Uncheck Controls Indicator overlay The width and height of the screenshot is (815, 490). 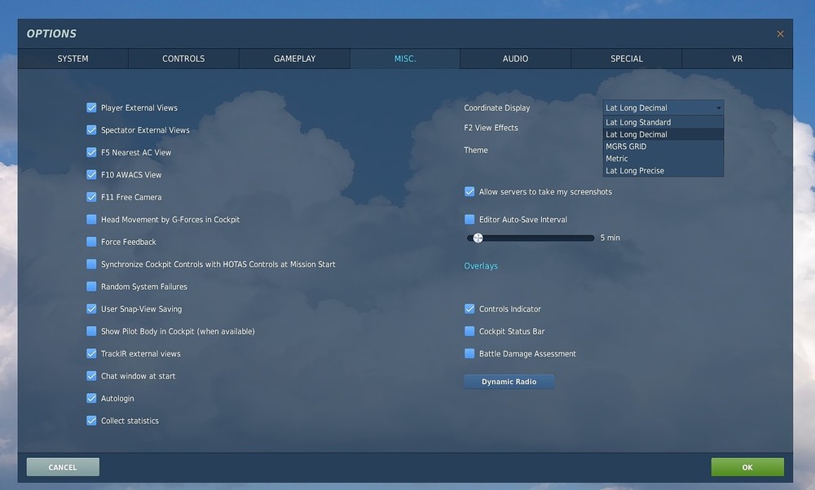[469, 308]
